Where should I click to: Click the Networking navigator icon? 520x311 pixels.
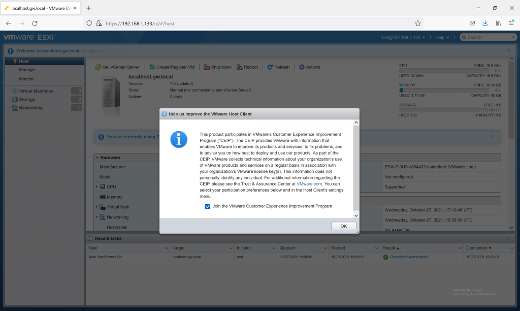coord(15,108)
